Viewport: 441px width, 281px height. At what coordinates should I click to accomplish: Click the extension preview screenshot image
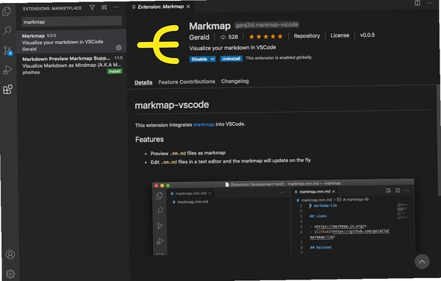click(x=283, y=217)
